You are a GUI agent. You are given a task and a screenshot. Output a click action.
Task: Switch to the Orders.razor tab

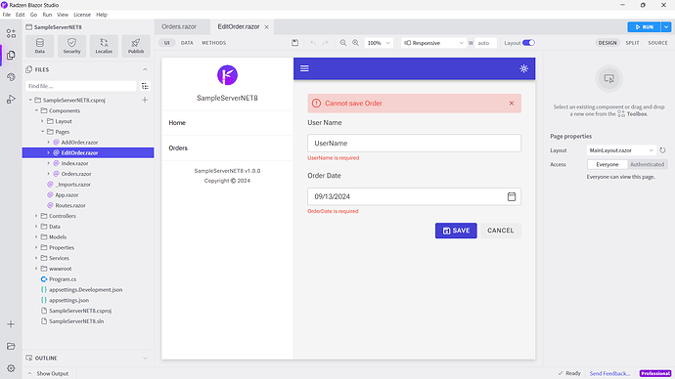pyautogui.click(x=179, y=26)
